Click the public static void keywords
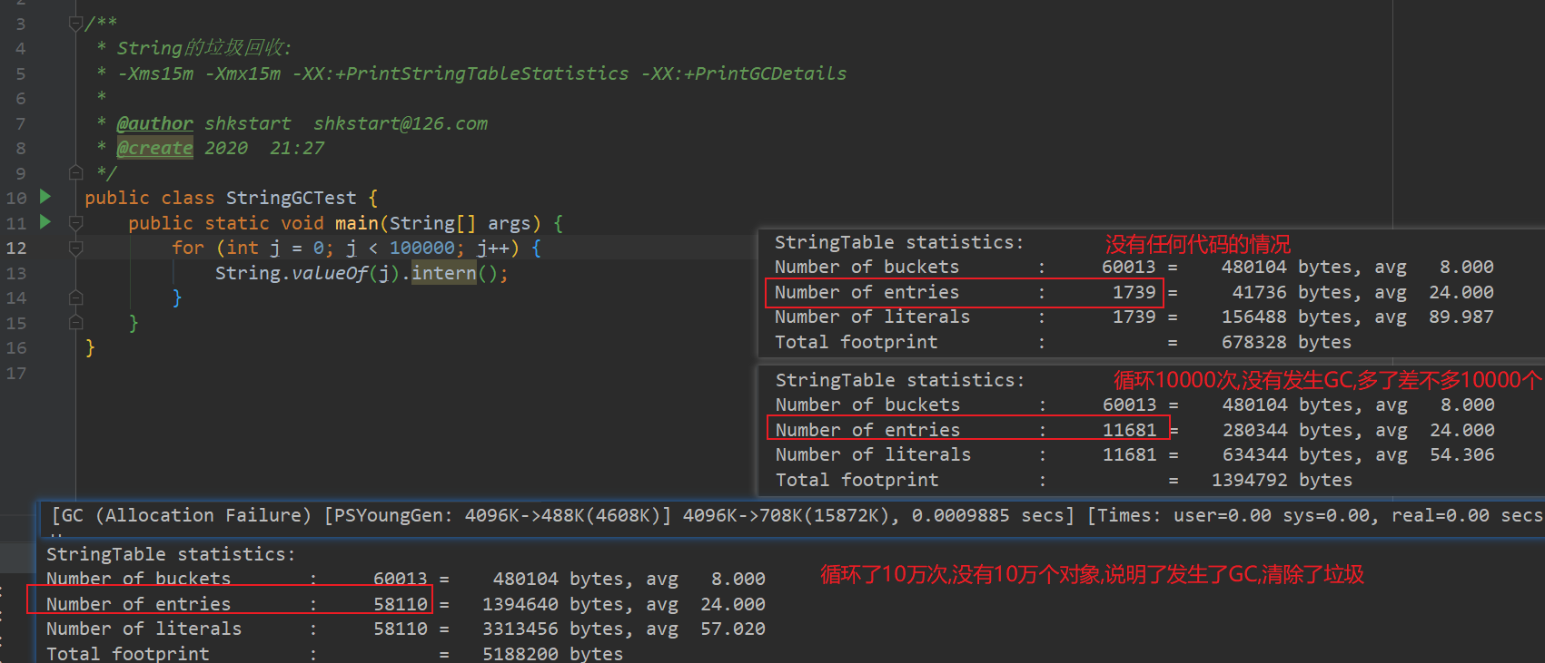1545x663 pixels. pos(226,223)
